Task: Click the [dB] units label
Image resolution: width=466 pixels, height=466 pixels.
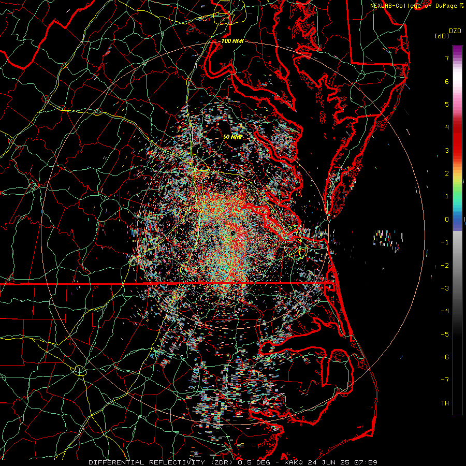Action: pos(442,36)
